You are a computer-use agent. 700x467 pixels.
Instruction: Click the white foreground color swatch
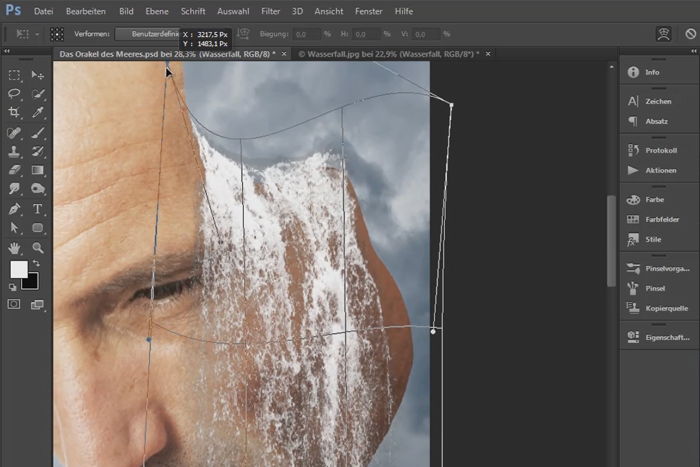[x=19, y=269]
